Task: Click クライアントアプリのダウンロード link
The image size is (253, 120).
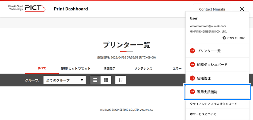Action: tap(213, 104)
